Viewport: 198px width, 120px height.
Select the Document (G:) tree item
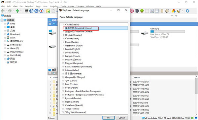coord(17,52)
